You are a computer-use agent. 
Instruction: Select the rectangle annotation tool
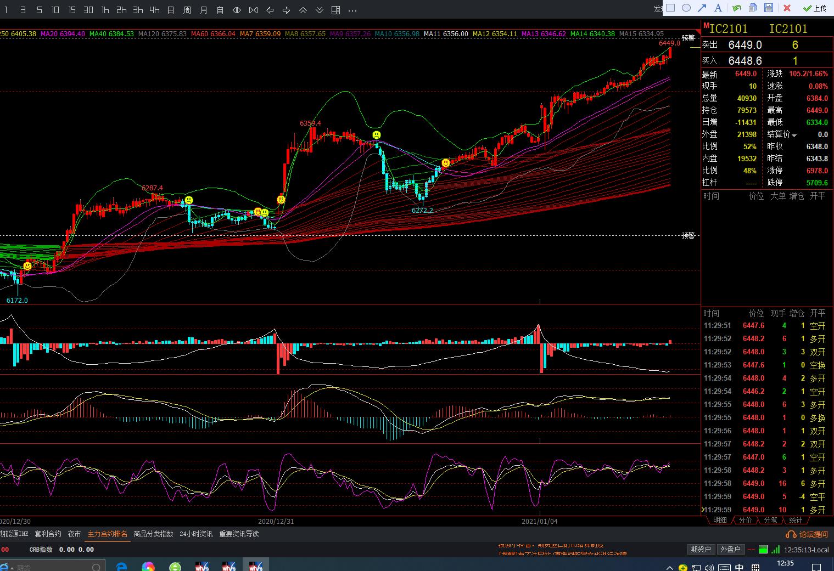[670, 8]
